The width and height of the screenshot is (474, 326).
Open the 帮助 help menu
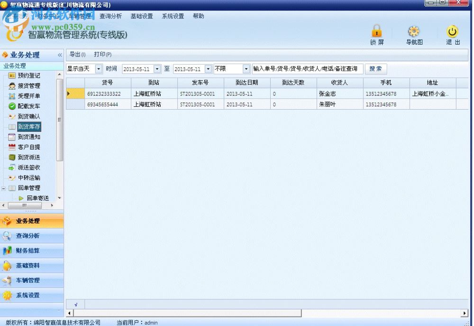pos(198,16)
